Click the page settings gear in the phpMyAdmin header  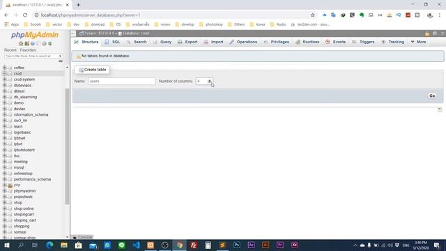click(x=435, y=33)
